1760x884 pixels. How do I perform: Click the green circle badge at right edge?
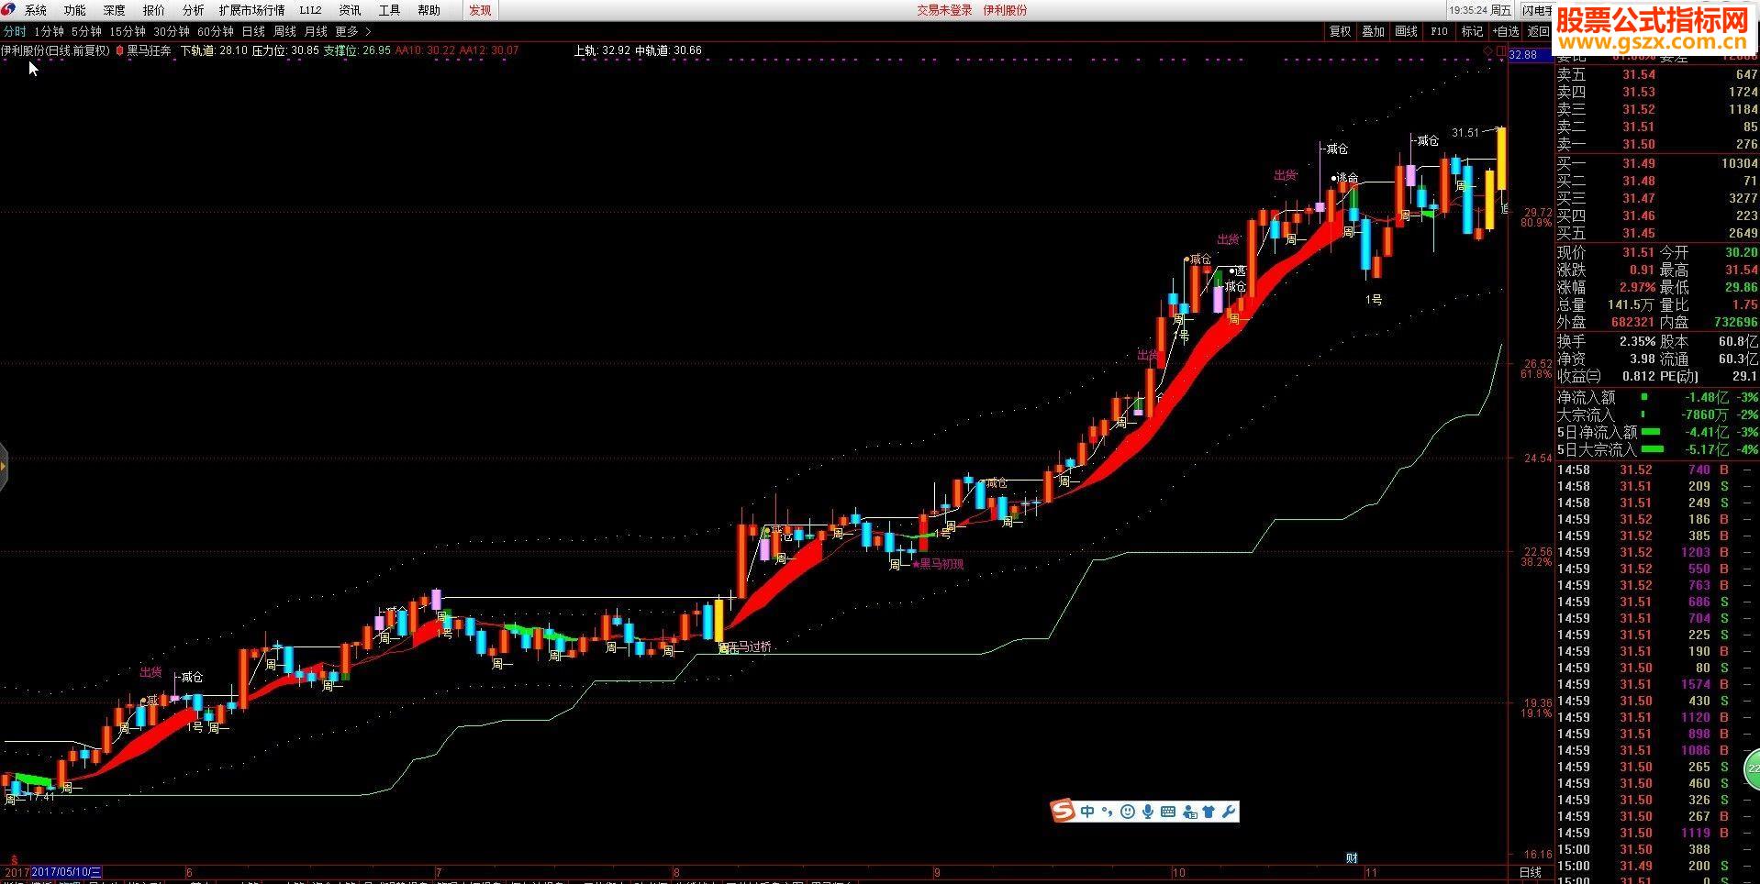1752,768
